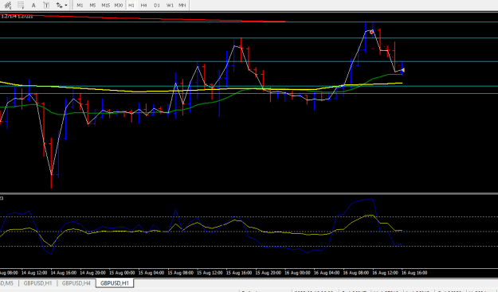This screenshot has width=498, height=292.
Task: Switch chart to D1 daily timeframe
Action: [x=157, y=5]
